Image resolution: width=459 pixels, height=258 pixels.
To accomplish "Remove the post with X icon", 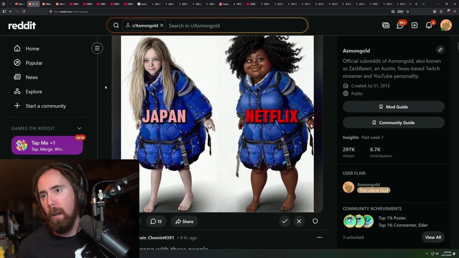I will click(299, 221).
